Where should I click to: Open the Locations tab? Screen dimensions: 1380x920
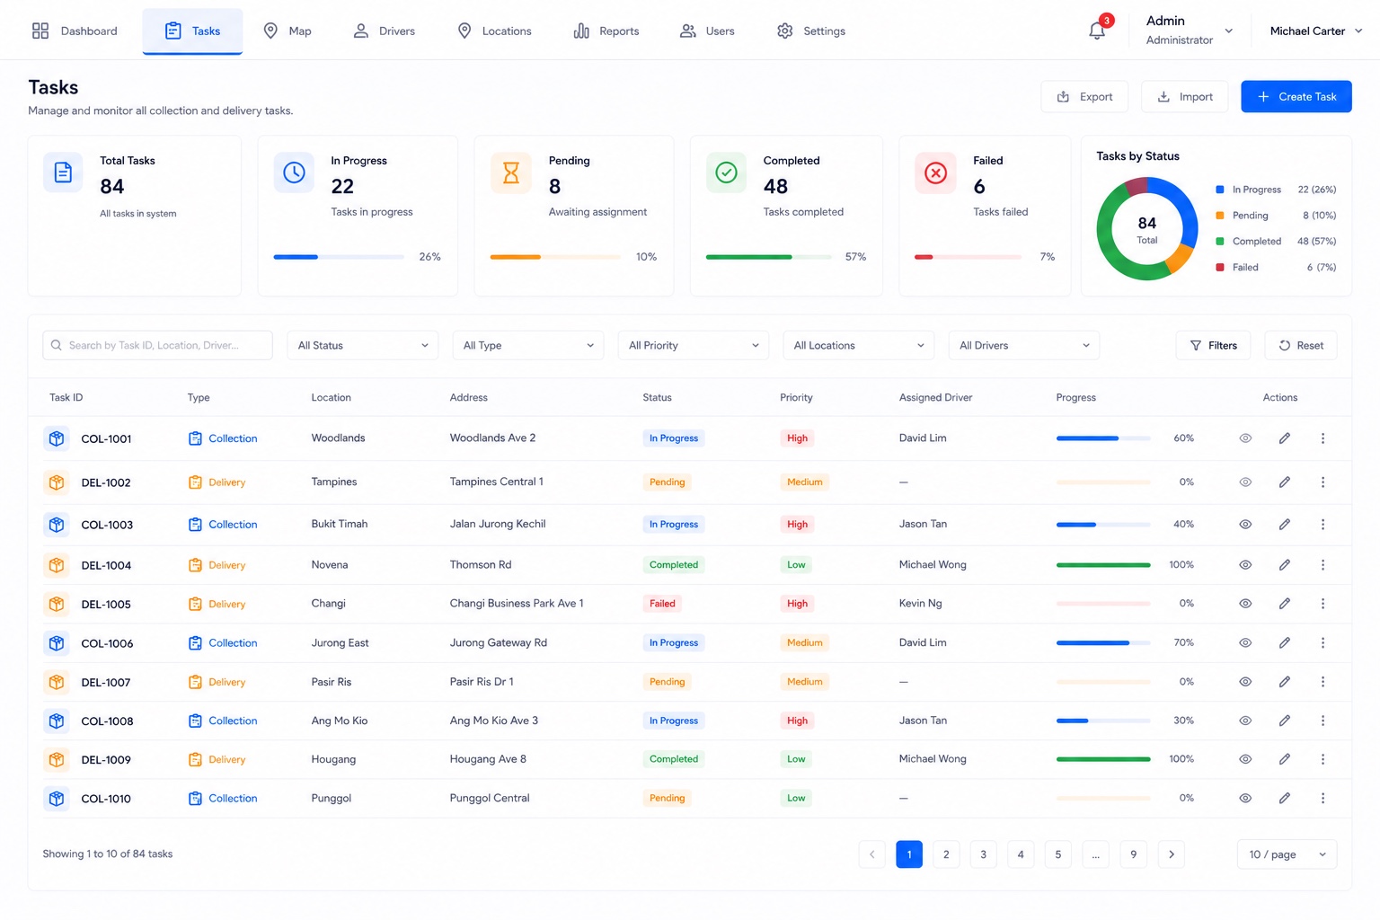494,31
